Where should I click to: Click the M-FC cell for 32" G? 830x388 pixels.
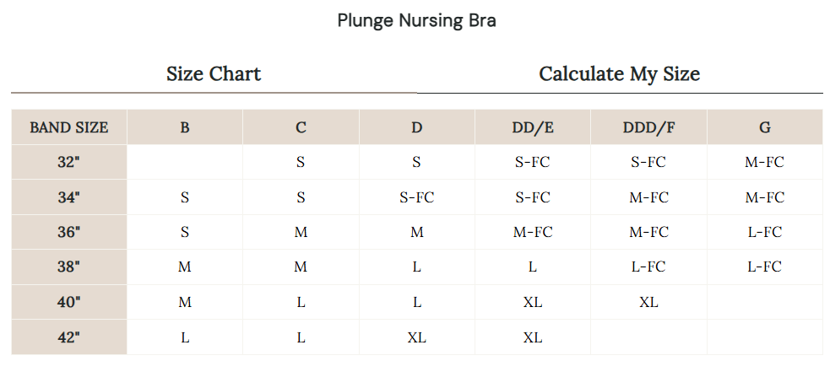[764, 162]
